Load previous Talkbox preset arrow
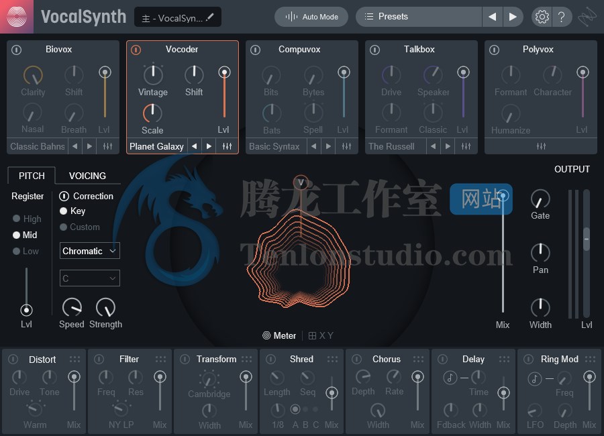Viewport: 604px width, 436px height. pyautogui.click(x=434, y=146)
